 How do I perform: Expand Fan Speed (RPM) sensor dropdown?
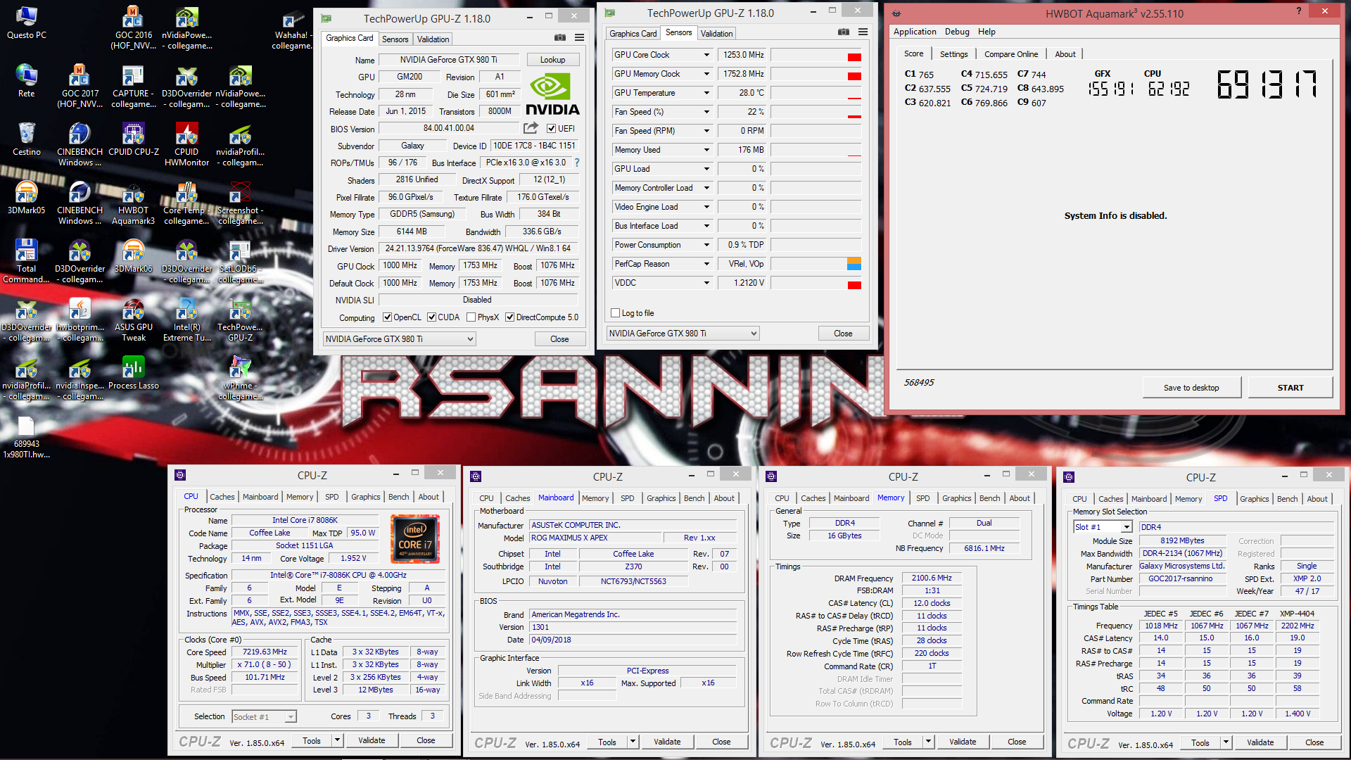click(x=706, y=131)
